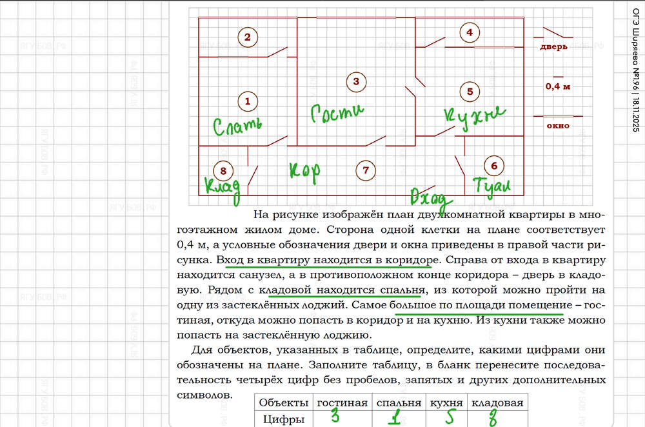Click the circled number 4 marker
Viewport: 645px width, 427px height.
[470, 32]
